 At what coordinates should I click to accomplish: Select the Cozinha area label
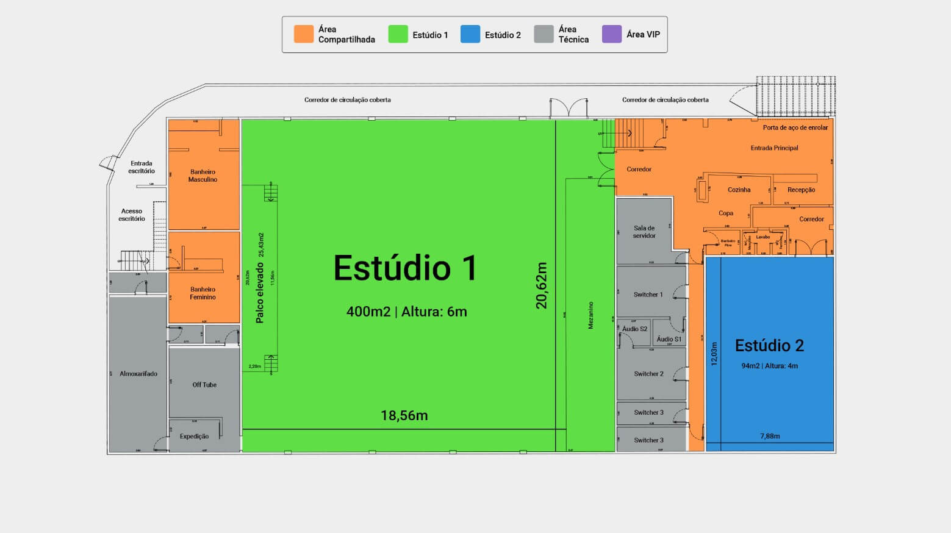[x=739, y=190]
